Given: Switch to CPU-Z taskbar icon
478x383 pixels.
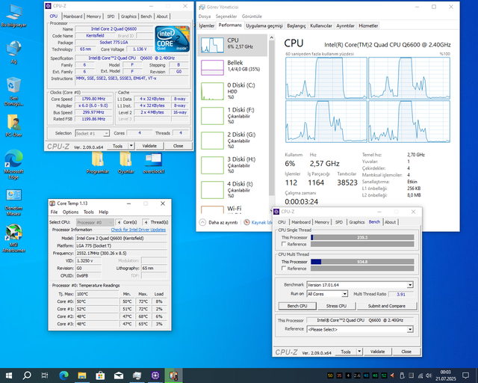Looking at the screenshot, I should 155,376.
